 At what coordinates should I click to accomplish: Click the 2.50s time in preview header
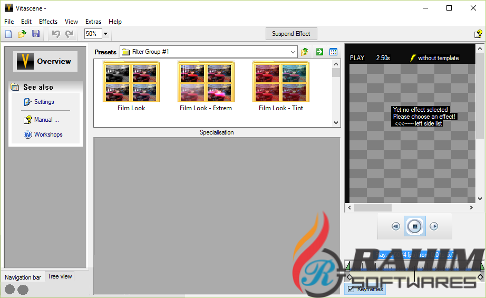[383, 58]
